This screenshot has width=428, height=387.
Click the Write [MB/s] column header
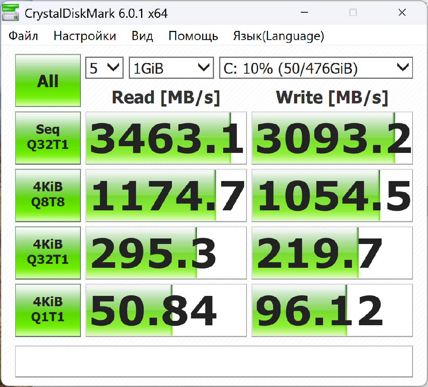(x=332, y=98)
